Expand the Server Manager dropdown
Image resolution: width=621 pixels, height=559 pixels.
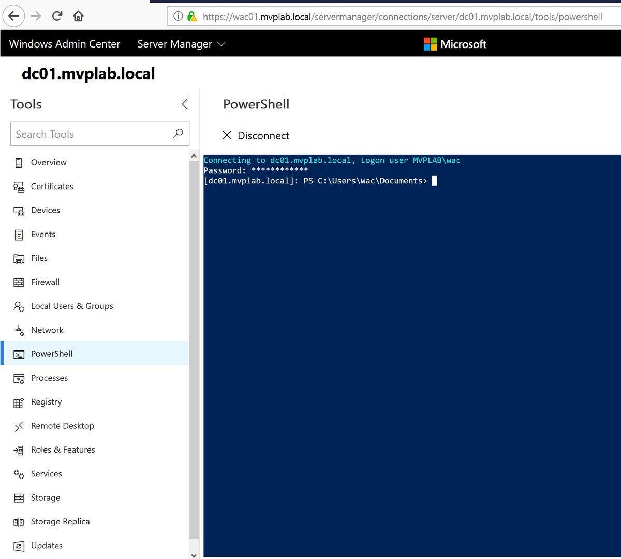click(181, 44)
